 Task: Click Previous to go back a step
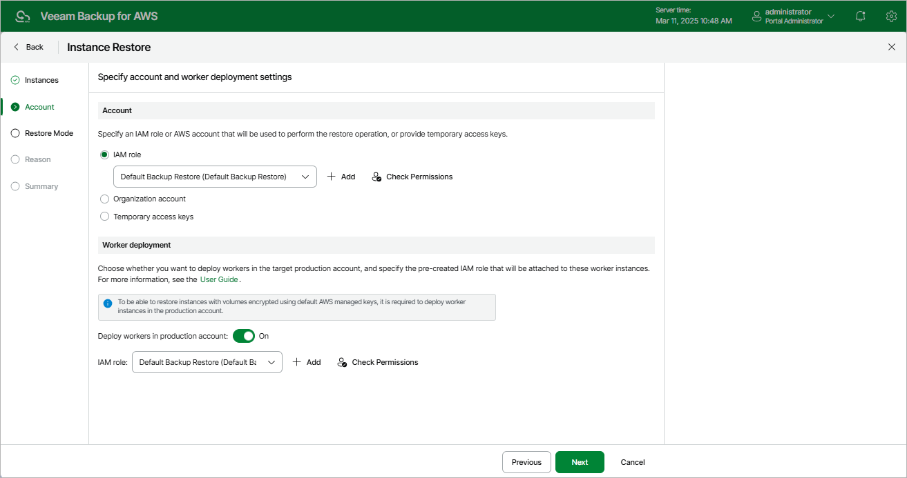[526, 462]
